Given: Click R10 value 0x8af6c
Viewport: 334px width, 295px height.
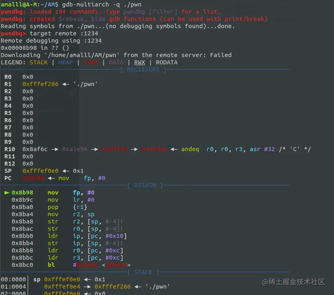Looking at the screenshot, I should [35, 149].
